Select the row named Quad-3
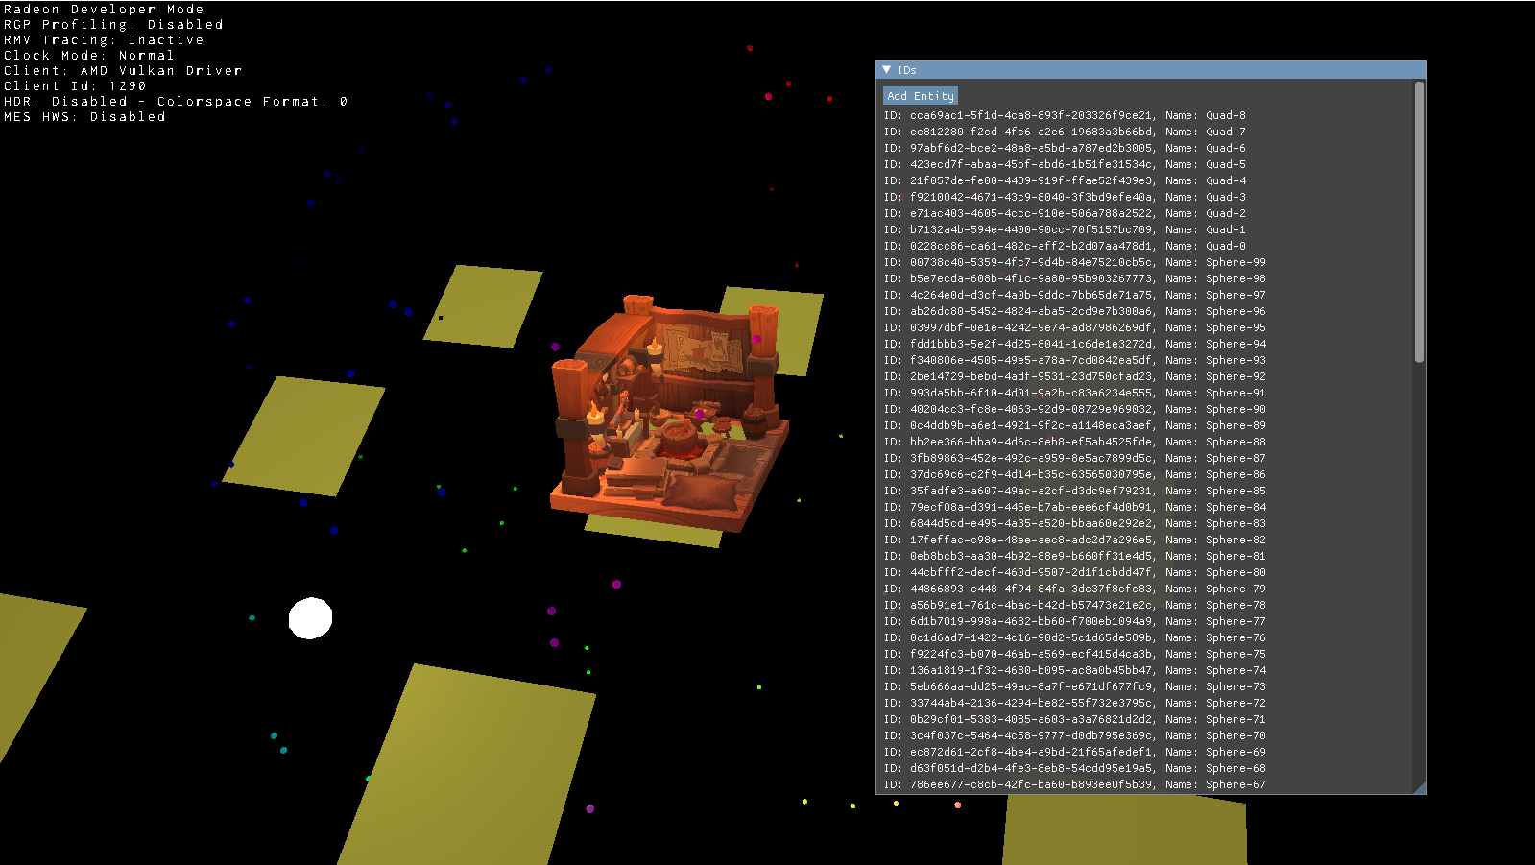This screenshot has width=1535, height=865. pos(1066,197)
